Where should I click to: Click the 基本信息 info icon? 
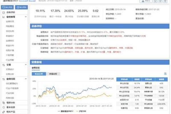(x=4, y=107)
